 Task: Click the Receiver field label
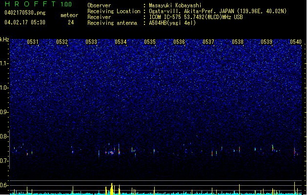(x=99, y=17)
